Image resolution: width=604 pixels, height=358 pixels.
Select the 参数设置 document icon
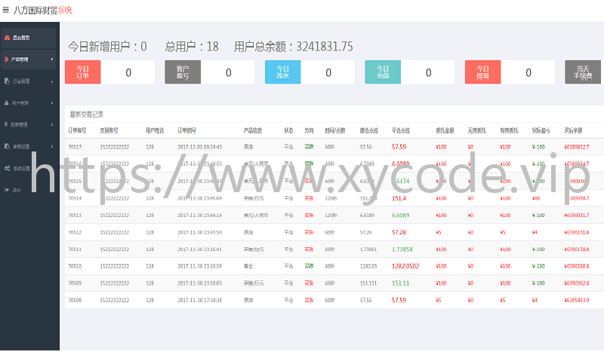[7, 146]
